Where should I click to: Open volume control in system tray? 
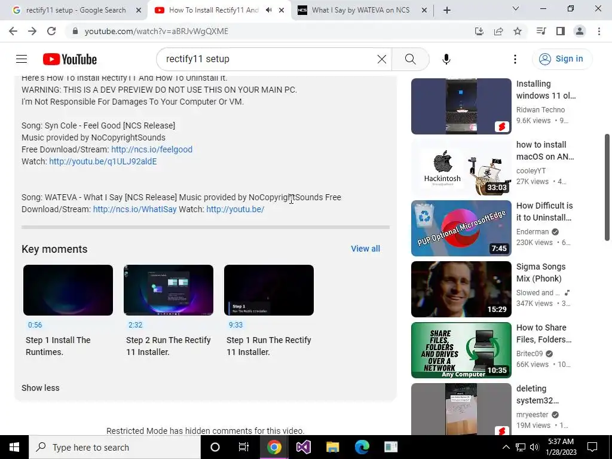pos(534,447)
